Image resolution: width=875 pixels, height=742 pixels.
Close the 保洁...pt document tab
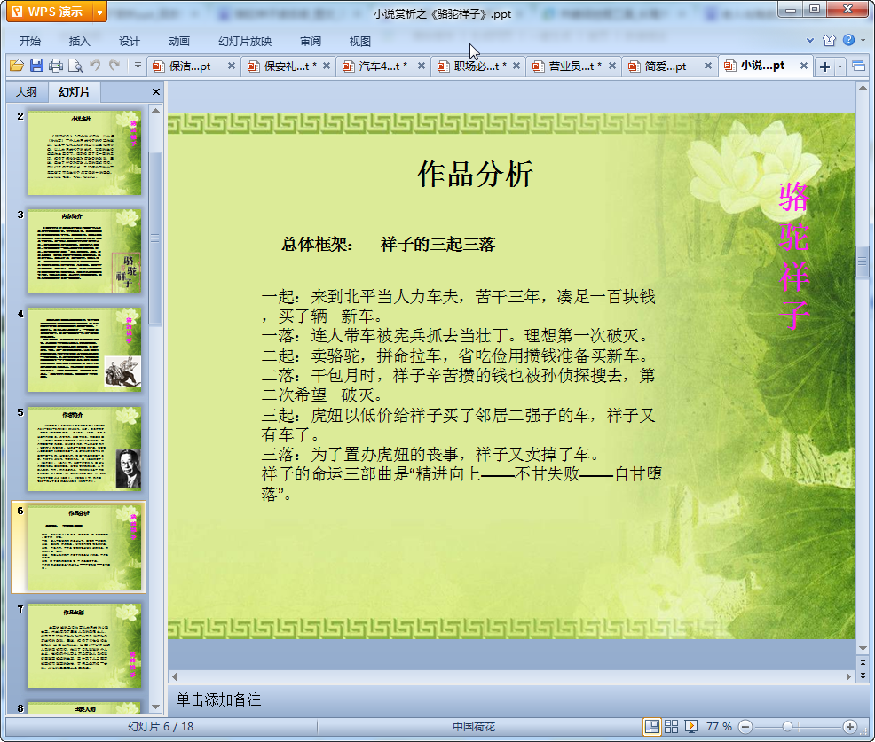232,66
